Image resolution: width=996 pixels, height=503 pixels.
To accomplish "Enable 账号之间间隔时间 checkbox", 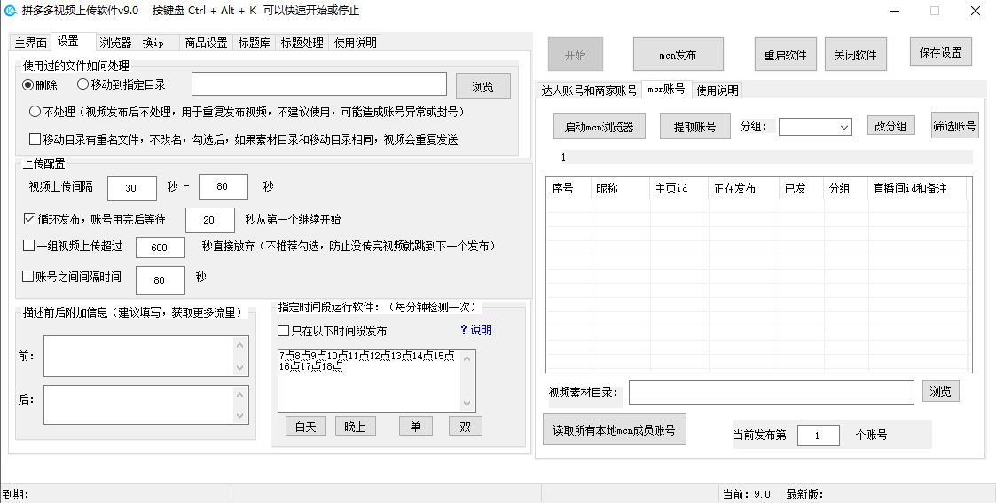I will coord(29,277).
